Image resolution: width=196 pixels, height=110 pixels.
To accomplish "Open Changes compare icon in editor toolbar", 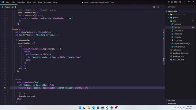I will pyautogui.click(x=154, y=7).
